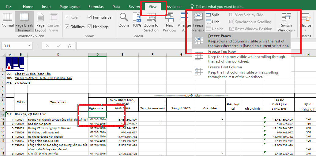The width and height of the screenshot is (316, 156).
Task: Open the Formulas ribbon tab
Action: pos(96,6)
